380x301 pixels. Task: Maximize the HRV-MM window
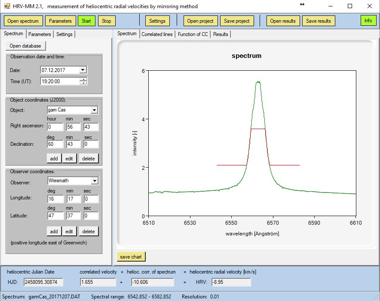tap(350, 6)
